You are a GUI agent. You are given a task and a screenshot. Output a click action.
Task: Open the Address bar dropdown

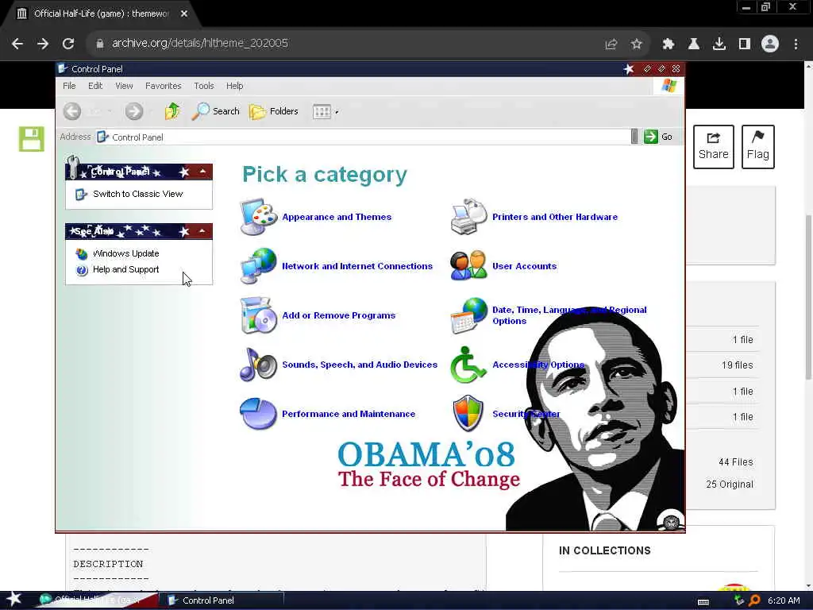point(634,137)
